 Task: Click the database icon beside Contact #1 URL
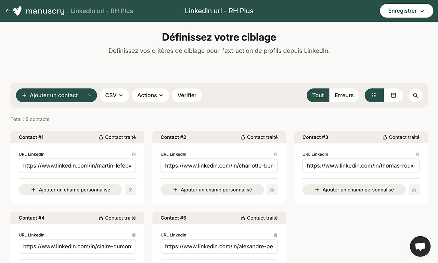[134, 154]
